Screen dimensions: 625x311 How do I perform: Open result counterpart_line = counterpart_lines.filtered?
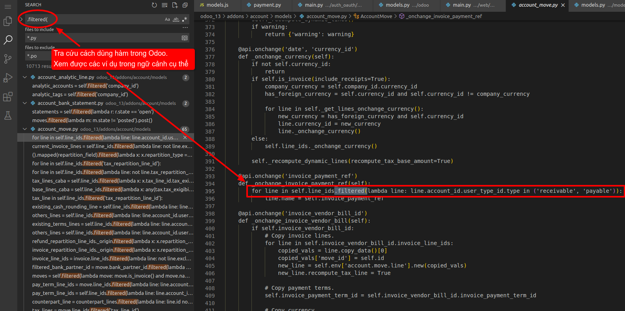click(113, 302)
